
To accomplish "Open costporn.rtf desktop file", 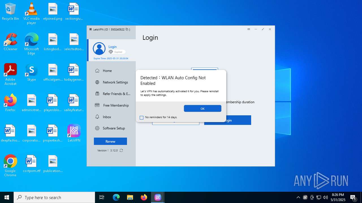I will 31,164.
